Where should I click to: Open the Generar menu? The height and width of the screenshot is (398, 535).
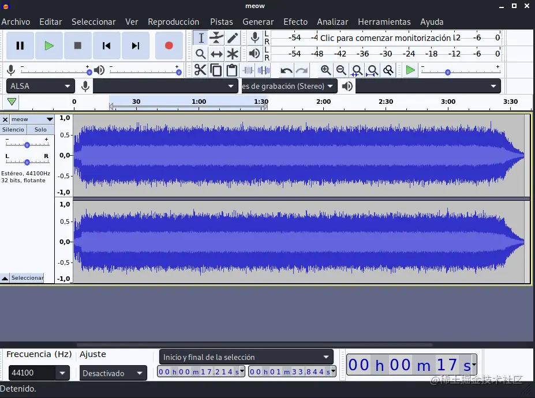[x=258, y=22]
